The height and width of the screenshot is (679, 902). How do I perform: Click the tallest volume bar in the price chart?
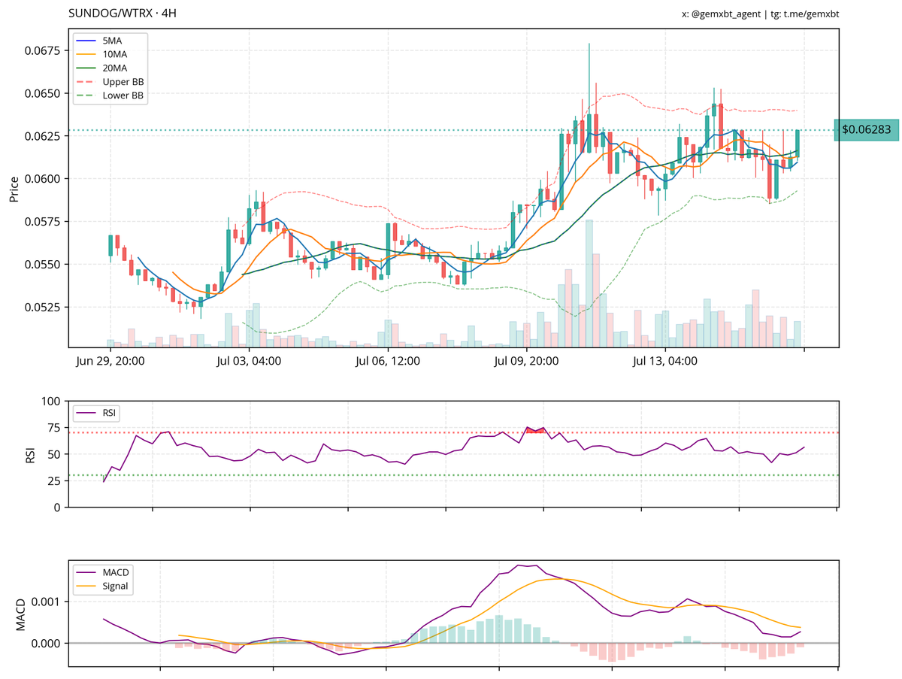tap(589, 283)
